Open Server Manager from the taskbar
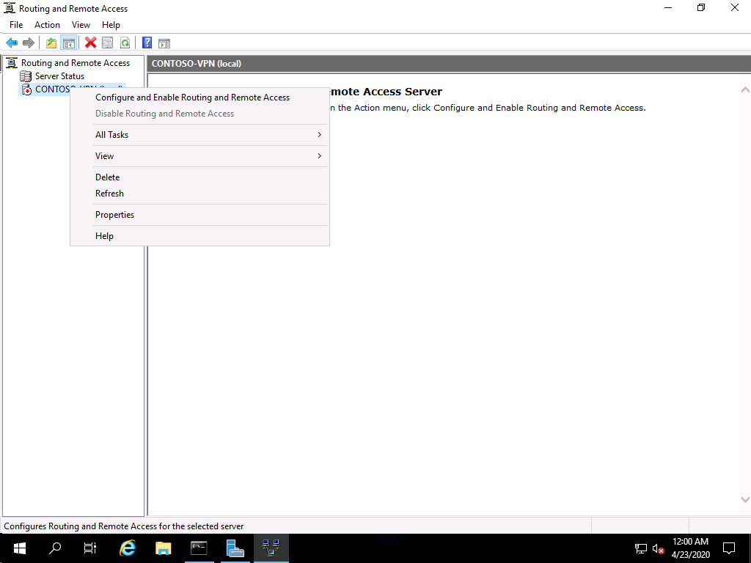 tap(235, 548)
